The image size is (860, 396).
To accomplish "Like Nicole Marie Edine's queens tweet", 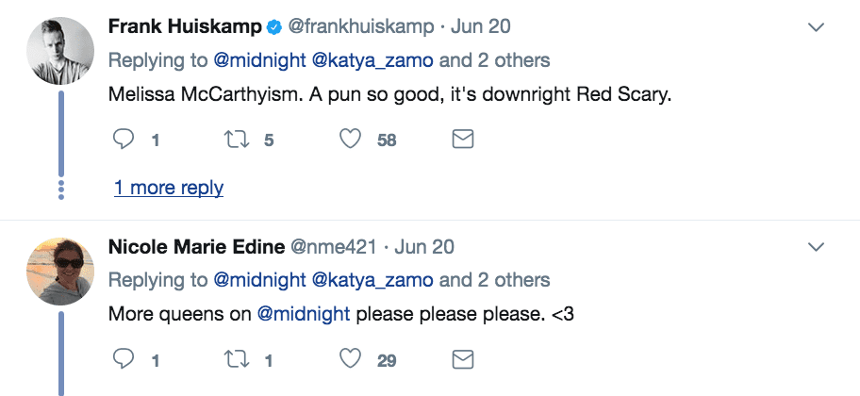I will [351, 359].
